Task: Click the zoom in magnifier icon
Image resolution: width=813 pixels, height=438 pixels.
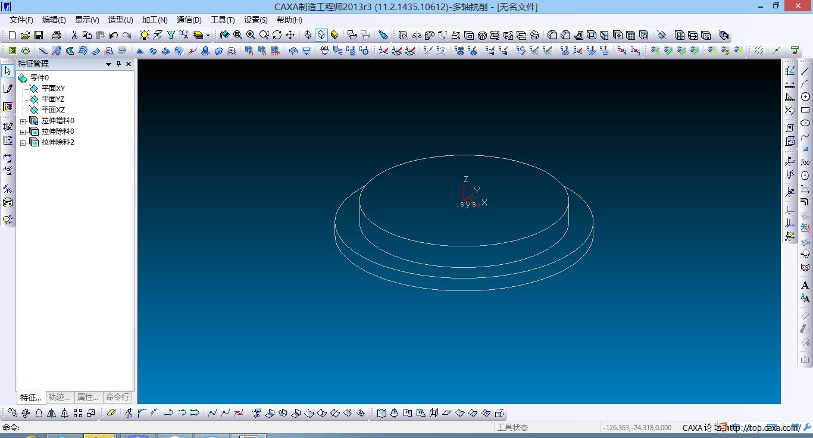Action: point(251,35)
